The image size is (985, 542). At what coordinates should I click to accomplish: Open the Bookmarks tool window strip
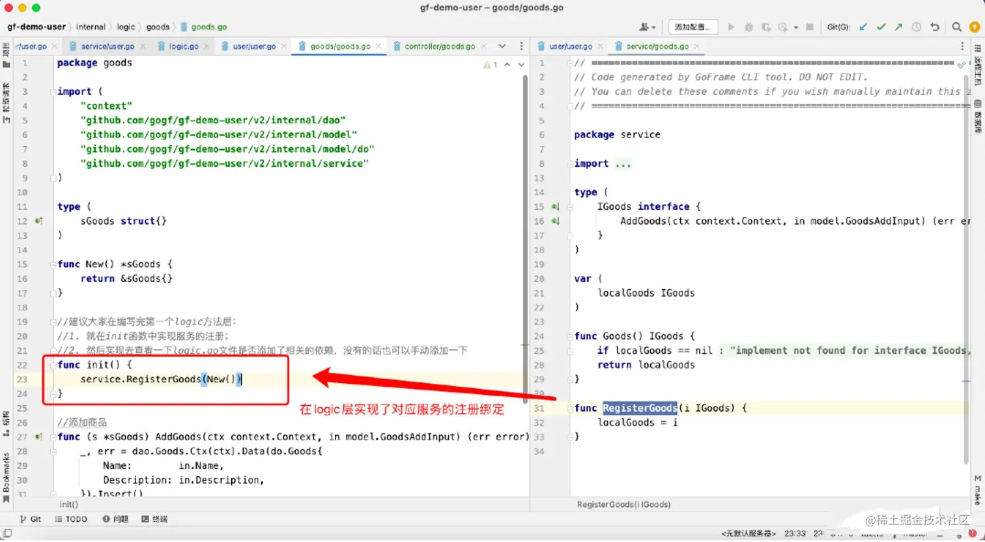(7, 477)
